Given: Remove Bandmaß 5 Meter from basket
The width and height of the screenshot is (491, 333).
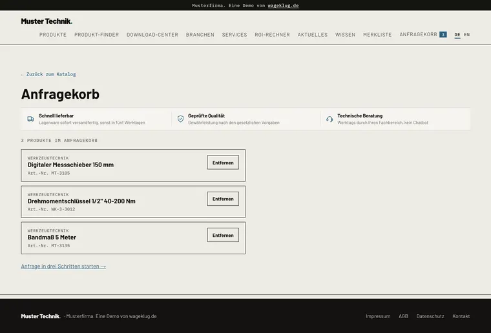Looking at the screenshot, I should tap(223, 235).
